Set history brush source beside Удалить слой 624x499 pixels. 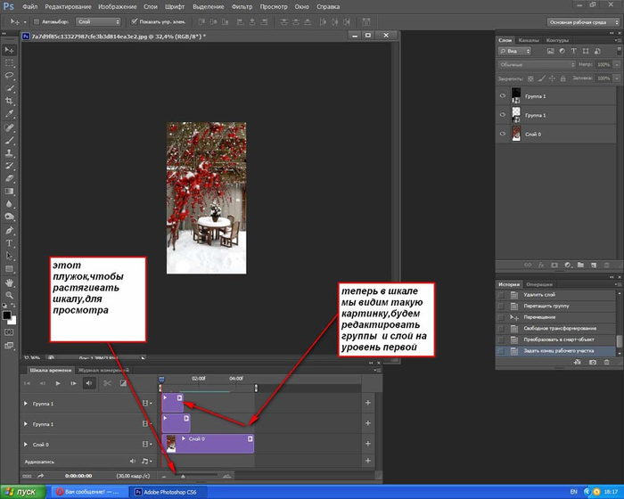[x=501, y=295]
